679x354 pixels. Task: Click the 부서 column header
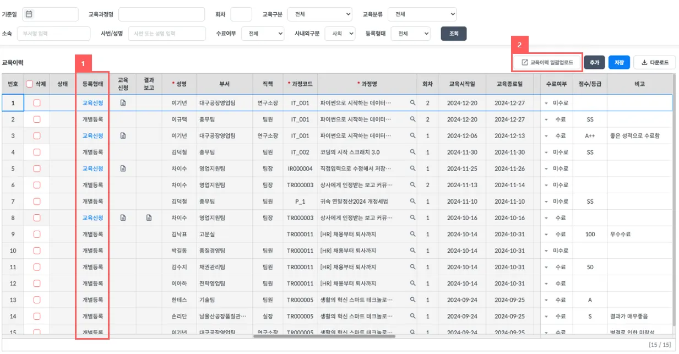(224, 84)
